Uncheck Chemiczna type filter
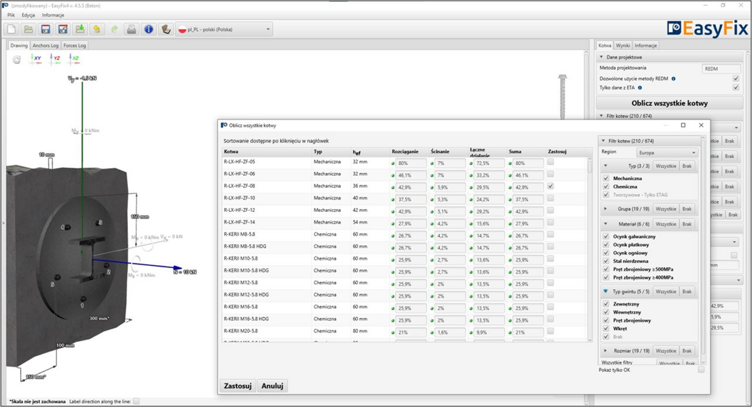The height and width of the screenshot is (407, 752). (x=606, y=187)
